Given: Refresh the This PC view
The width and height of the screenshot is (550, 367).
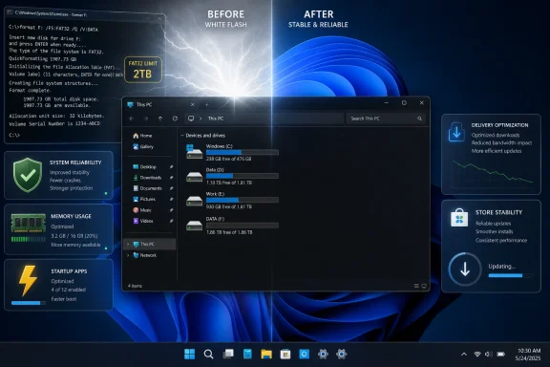Looking at the screenshot, I should 175,119.
